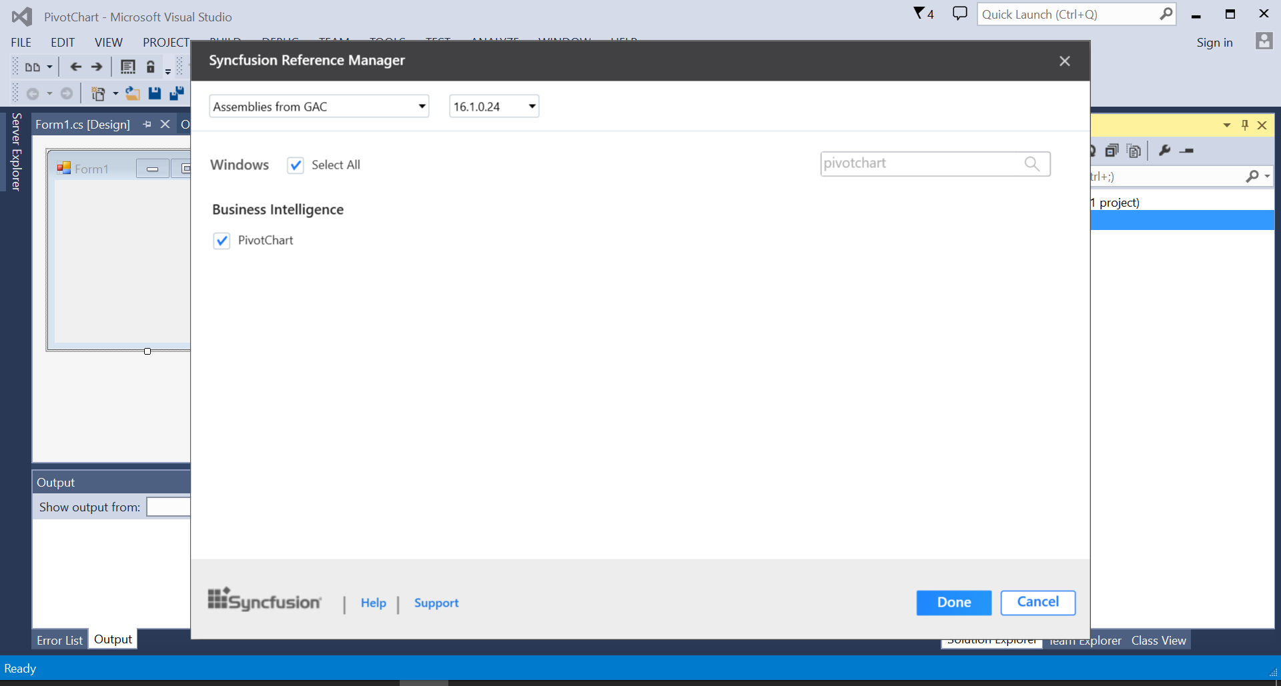Click the Form1 resize handle in designer

click(x=147, y=351)
